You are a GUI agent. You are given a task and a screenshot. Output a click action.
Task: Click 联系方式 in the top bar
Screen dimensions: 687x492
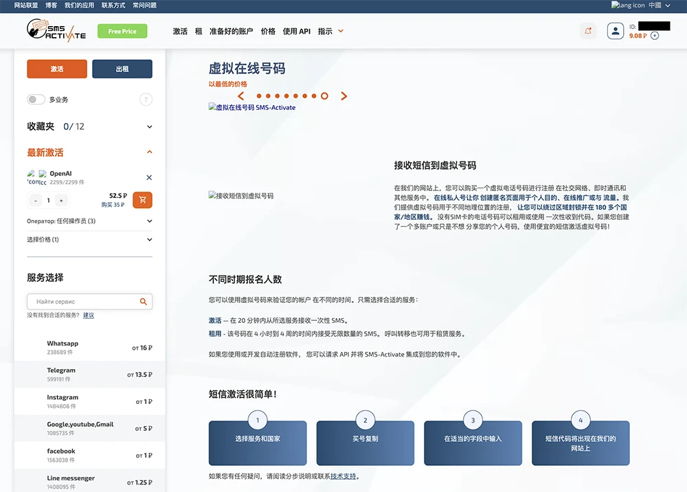point(113,5)
